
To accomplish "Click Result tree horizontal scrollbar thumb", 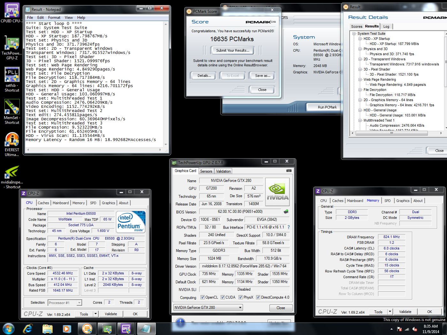I will tap(391, 133).
